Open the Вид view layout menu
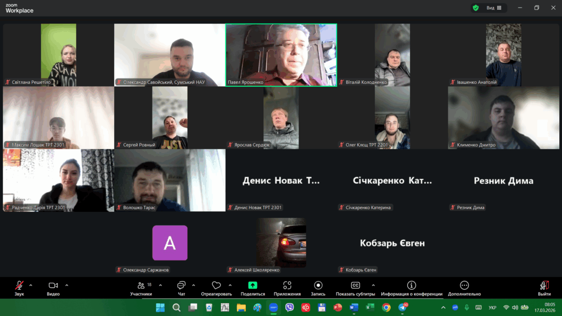Viewport: 562px width, 316px height. (x=493, y=8)
